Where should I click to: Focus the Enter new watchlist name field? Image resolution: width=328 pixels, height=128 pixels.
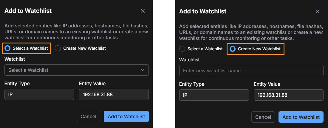tap(251, 71)
